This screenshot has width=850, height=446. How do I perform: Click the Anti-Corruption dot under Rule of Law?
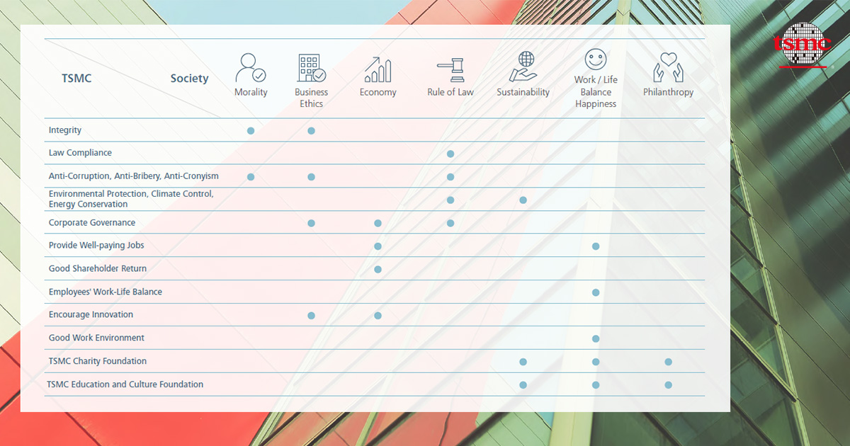[450, 177]
